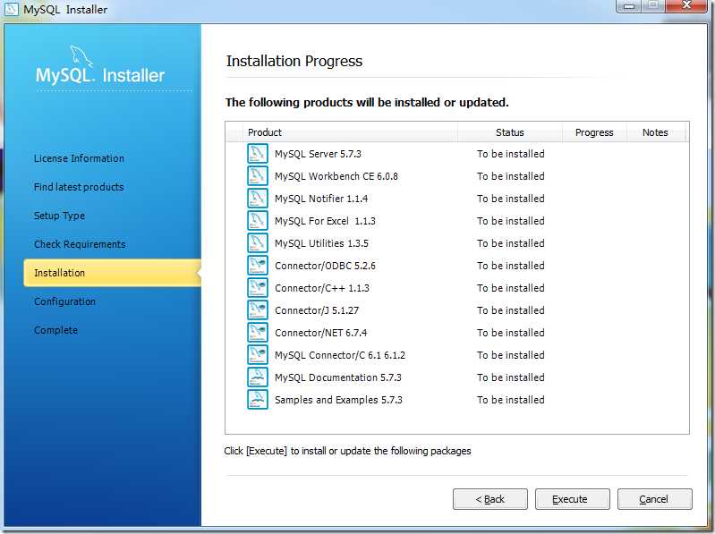Close the MySQL Installer window

pos(686,5)
